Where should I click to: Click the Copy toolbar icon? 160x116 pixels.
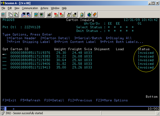coord(10,15)
